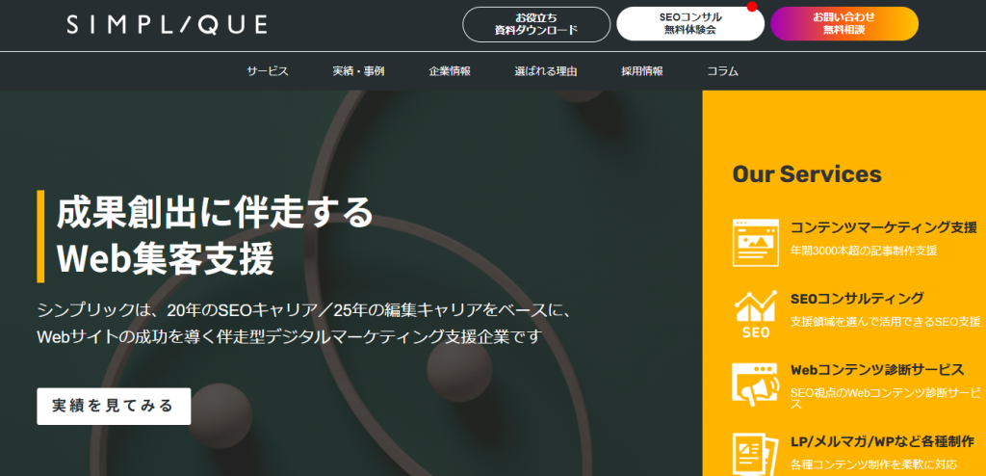Click the Content Marketing browser window icon

click(755, 241)
